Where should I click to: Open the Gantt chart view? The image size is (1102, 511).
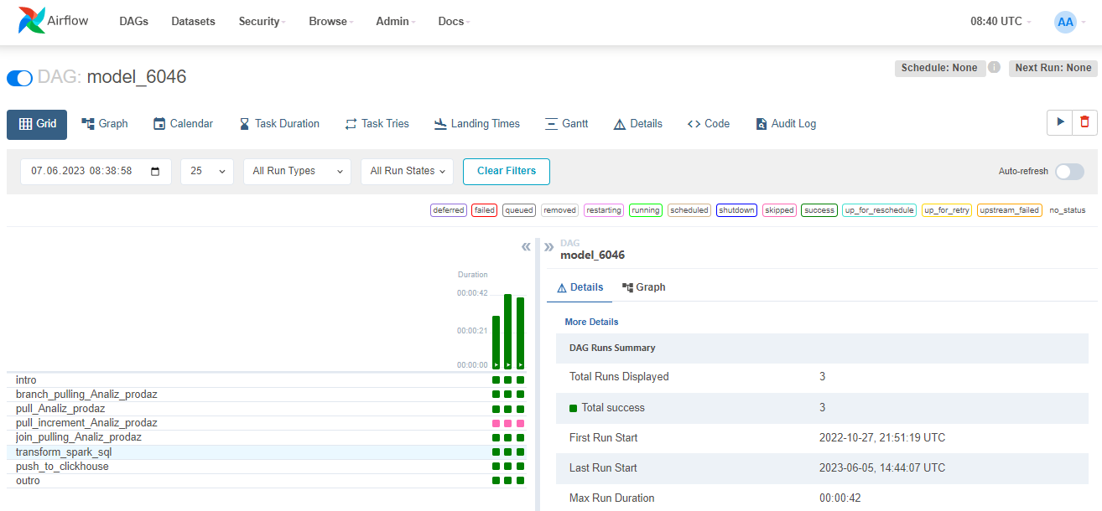566,123
